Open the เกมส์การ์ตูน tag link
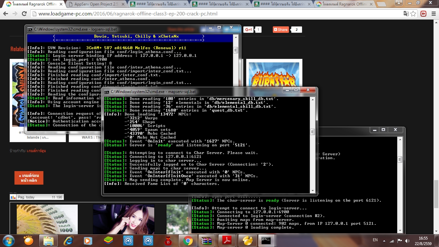Image resolution: width=439 pixels, height=247 pixels. pos(36,151)
